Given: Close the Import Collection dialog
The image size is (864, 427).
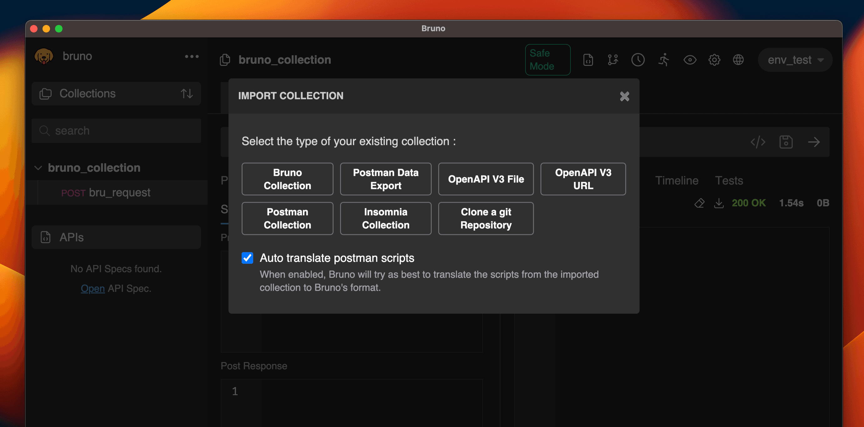Looking at the screenshot, I should pyautogui.click(x=624, y=96).
